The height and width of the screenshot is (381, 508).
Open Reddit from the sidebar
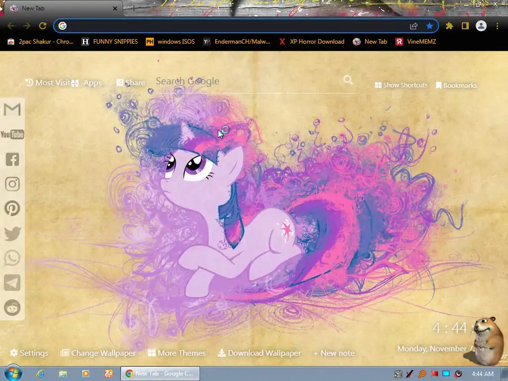[12, 308]
